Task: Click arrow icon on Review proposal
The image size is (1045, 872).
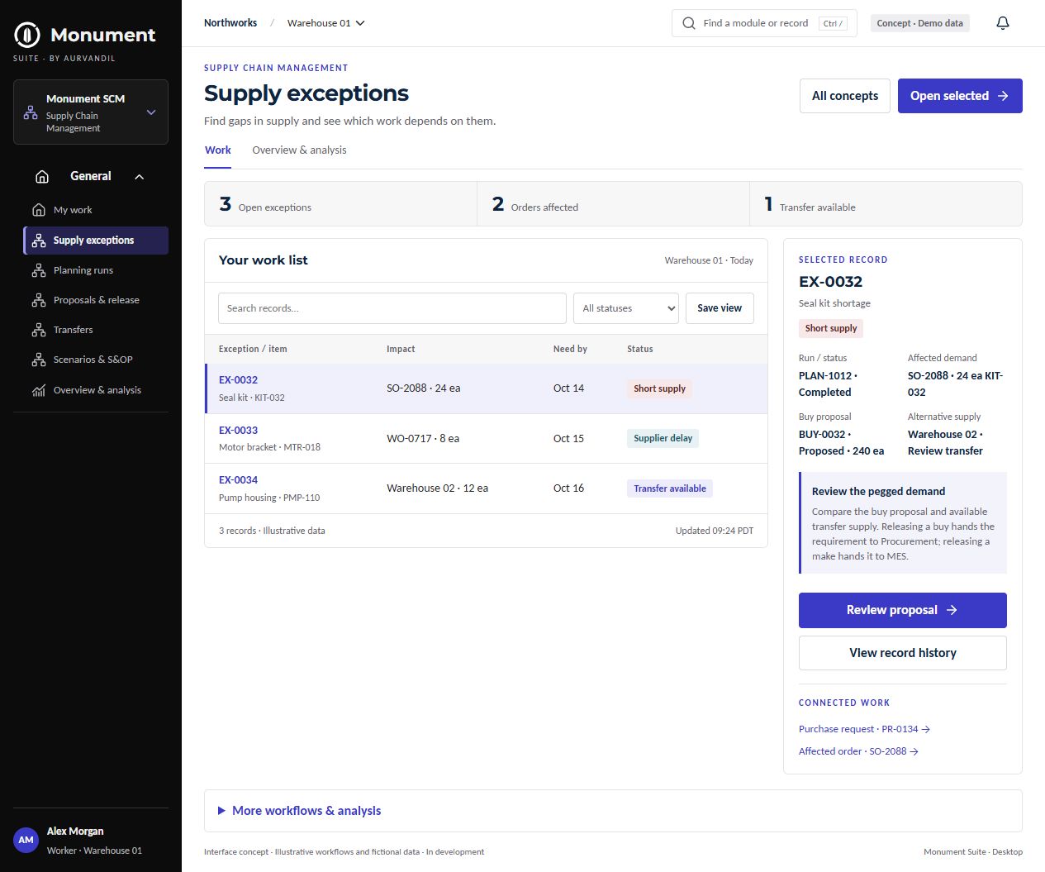Action: [952, 610]
